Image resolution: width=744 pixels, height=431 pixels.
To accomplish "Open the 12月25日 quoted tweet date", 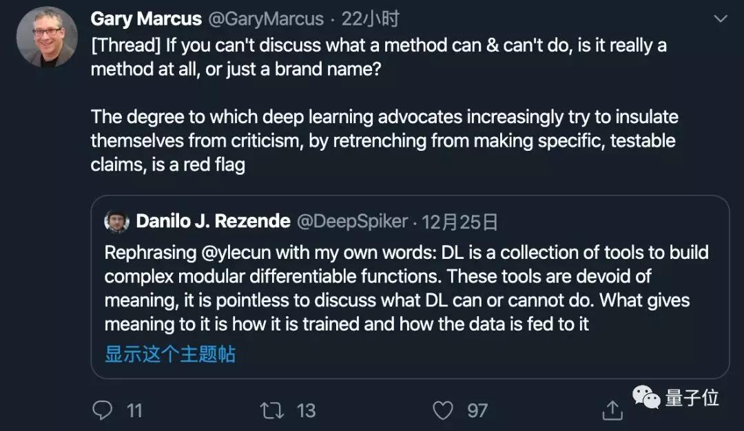I will point(459,222).
